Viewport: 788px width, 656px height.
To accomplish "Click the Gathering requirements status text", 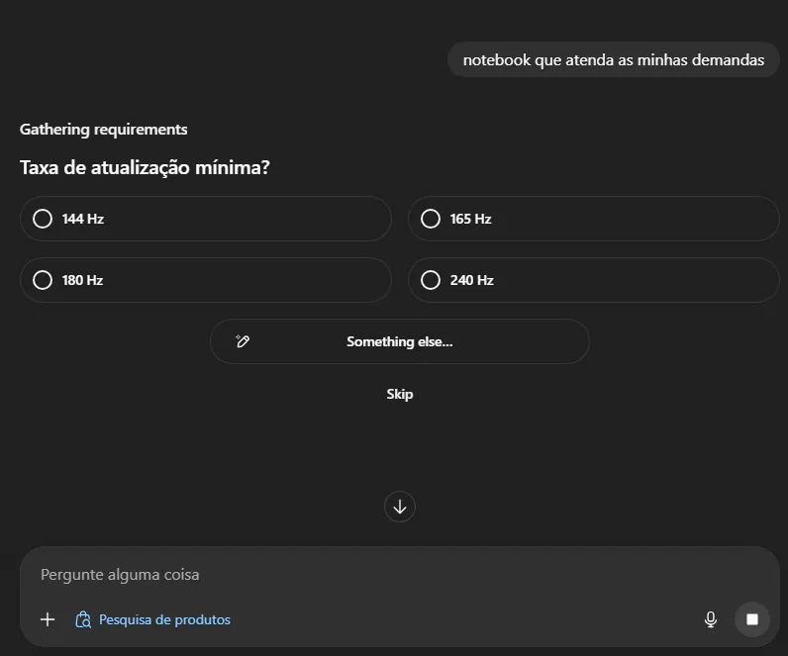I will (103, 130).
